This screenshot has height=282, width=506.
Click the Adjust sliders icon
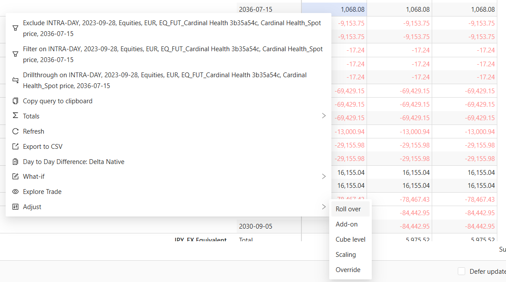(x=15, y=207)
